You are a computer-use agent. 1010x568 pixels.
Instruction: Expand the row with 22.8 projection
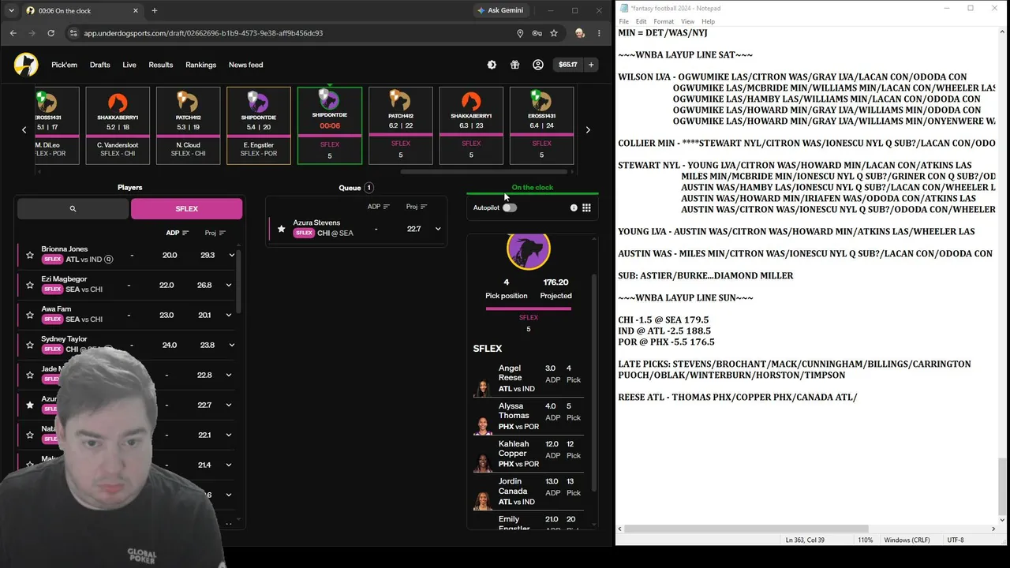click(230, 375)
